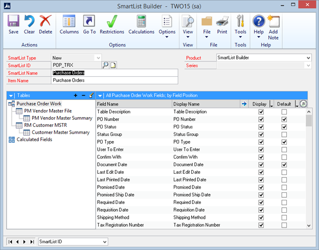The image size is (319, 250).
Task: Expand the Tables header menu arrow
Action: coord(11,96)
